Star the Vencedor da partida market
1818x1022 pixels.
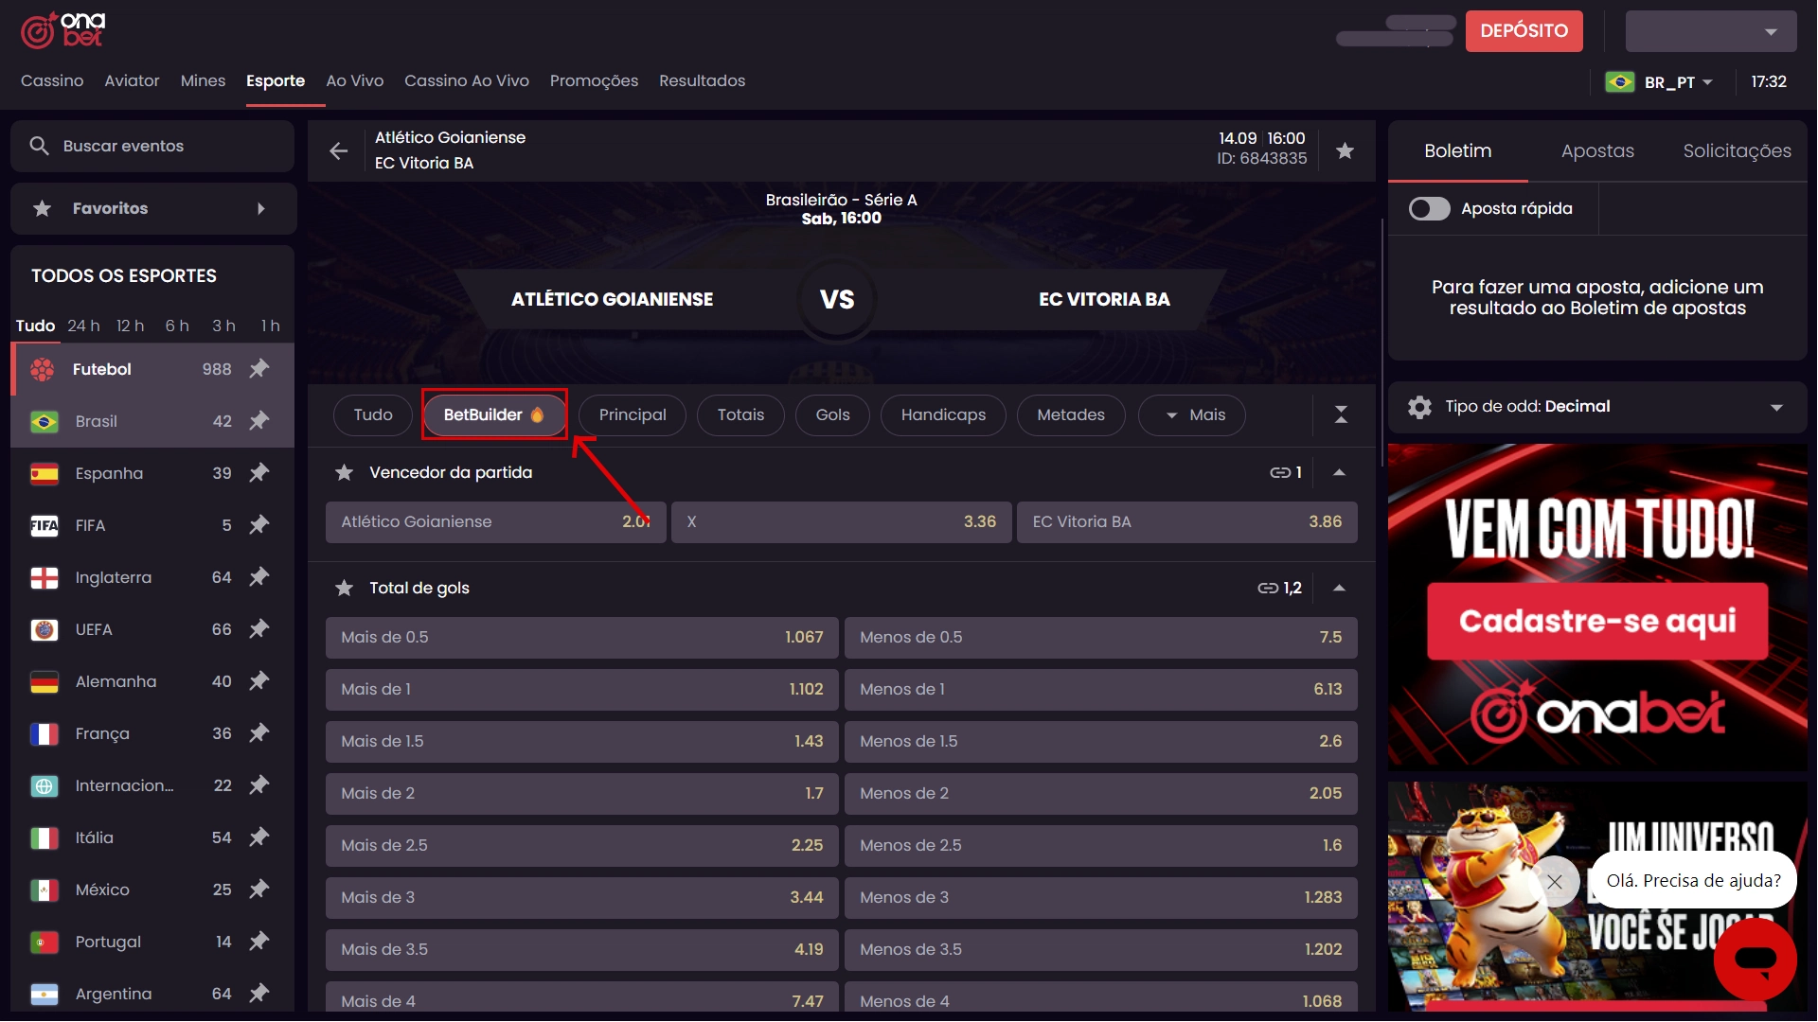click(344, 472)
